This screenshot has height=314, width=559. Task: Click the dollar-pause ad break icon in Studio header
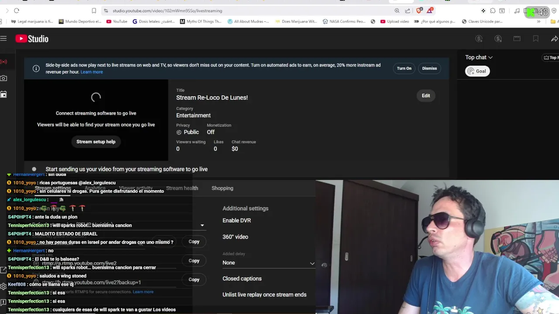(x=498, y=39)
